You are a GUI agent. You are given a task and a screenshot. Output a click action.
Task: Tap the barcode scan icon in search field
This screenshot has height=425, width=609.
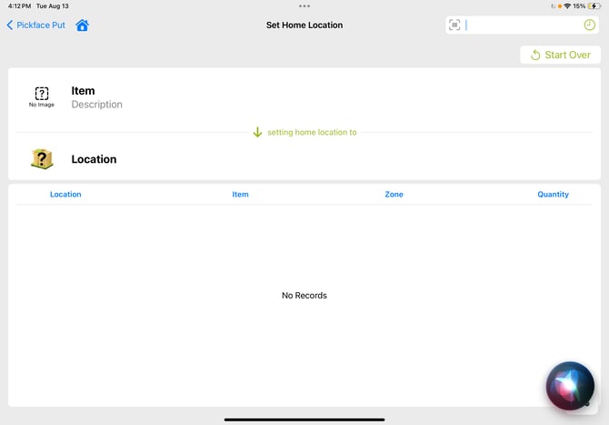(454, 25)
